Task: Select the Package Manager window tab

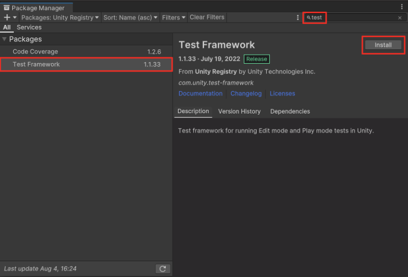Action: click(x=37, y=8)
